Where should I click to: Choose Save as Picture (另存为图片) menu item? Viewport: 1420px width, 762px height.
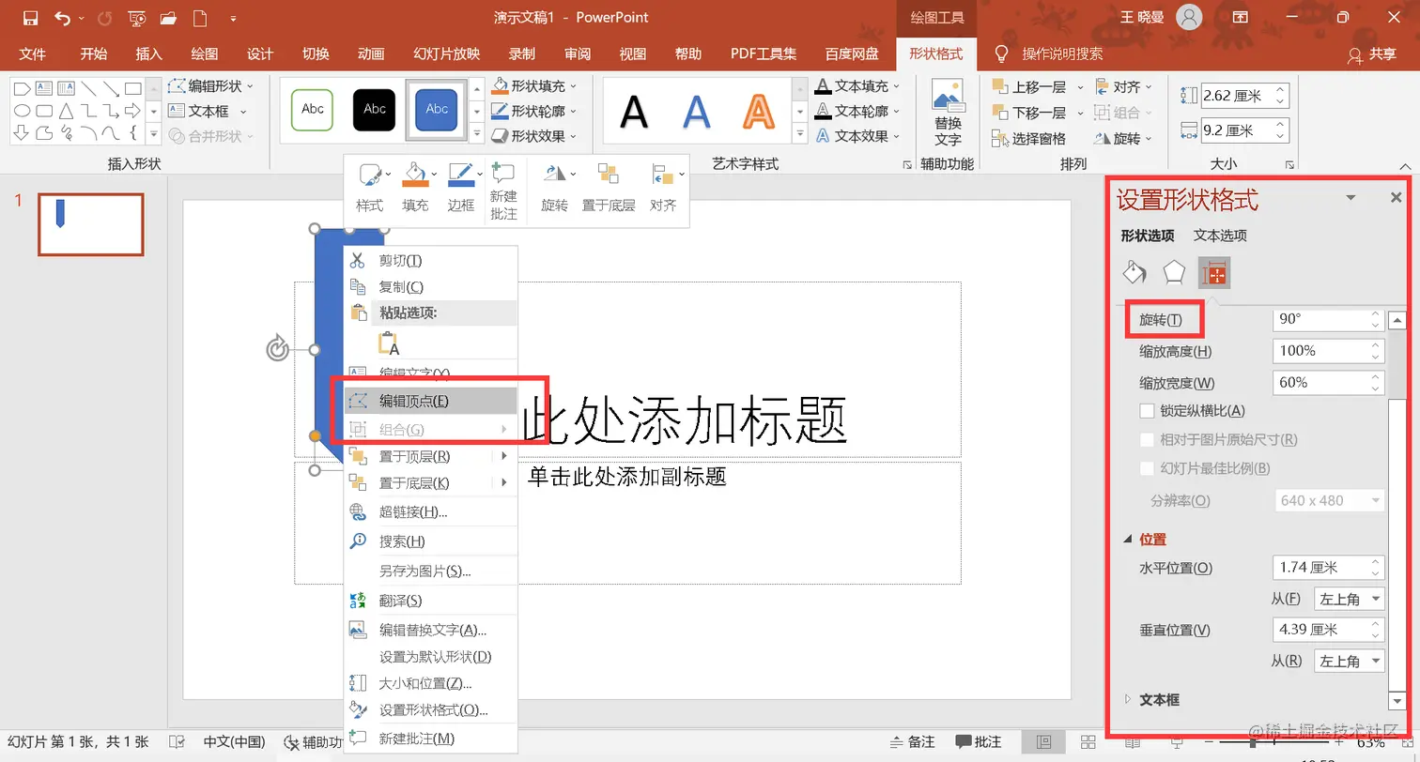pos(431,571)
